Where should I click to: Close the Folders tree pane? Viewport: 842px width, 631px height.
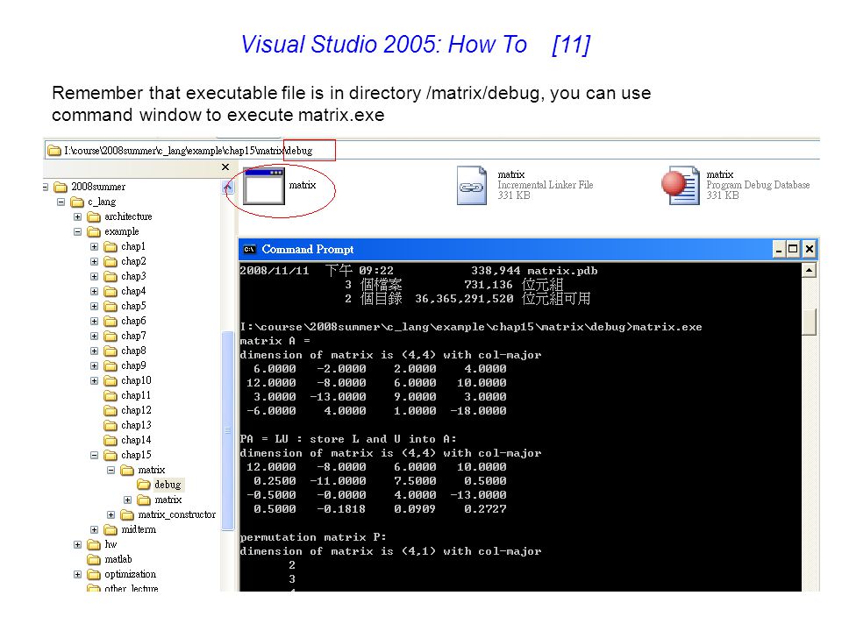tap(225, 167)
